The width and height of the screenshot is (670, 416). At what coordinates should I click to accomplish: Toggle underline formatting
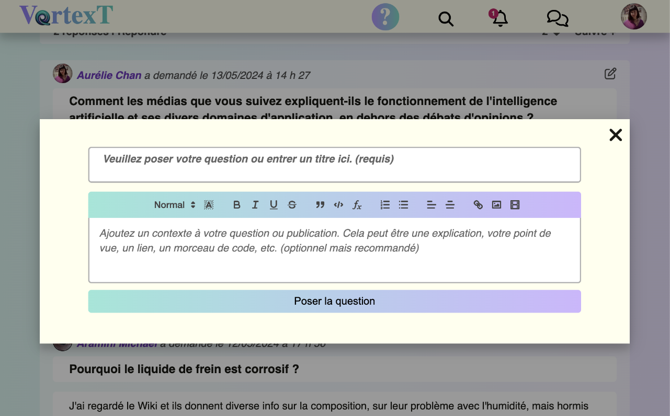click(x=274, y=205)
